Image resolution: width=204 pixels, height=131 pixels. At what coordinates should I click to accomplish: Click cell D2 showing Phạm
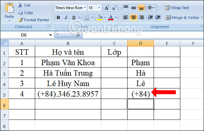(140, 62)
